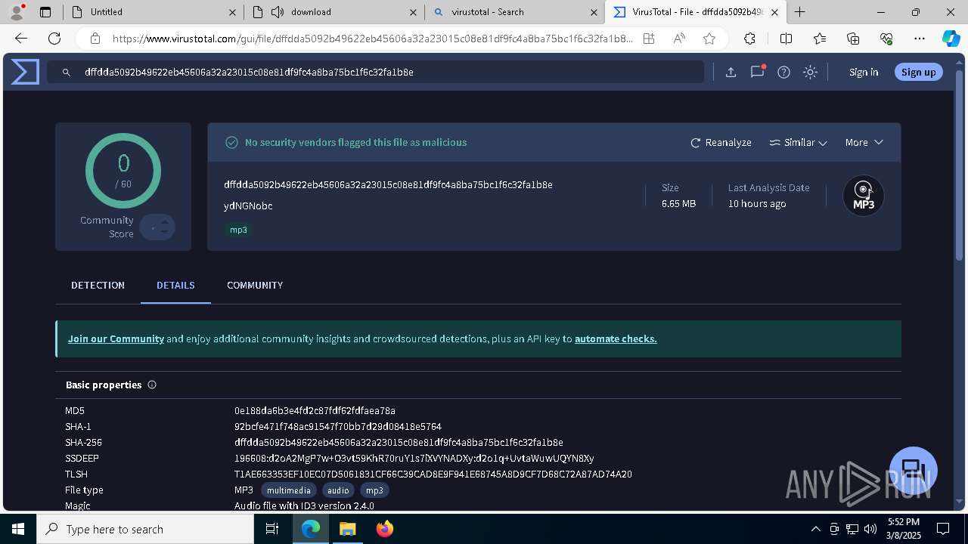Open File Explorer from the taskbar

pos(348,529)
